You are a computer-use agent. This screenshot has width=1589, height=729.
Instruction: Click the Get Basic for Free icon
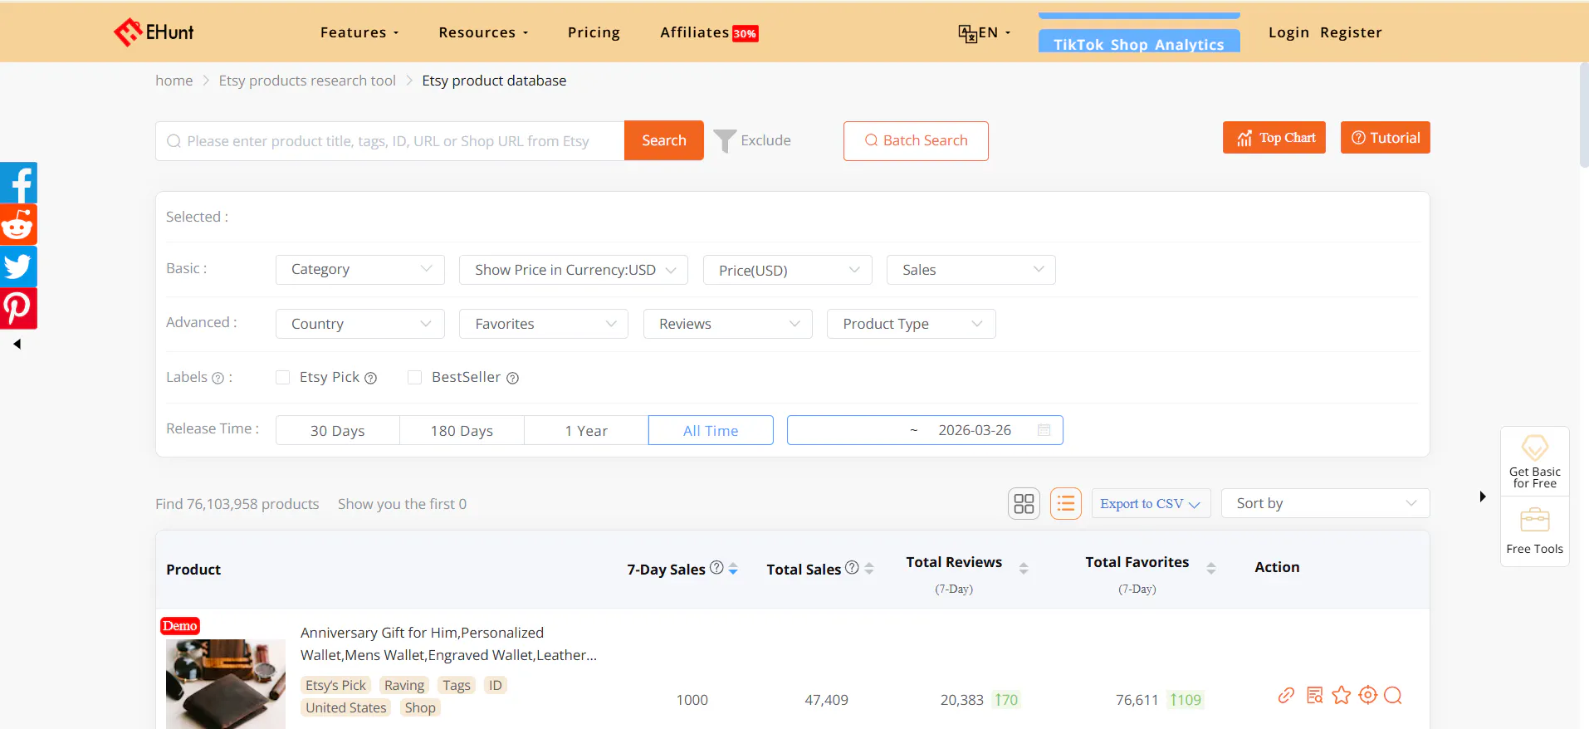[1534, 448]
